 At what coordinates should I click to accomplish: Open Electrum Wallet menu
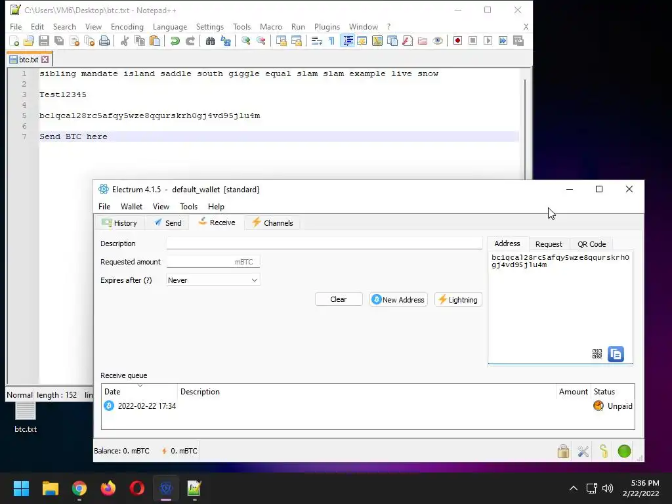tap(131, 207)
